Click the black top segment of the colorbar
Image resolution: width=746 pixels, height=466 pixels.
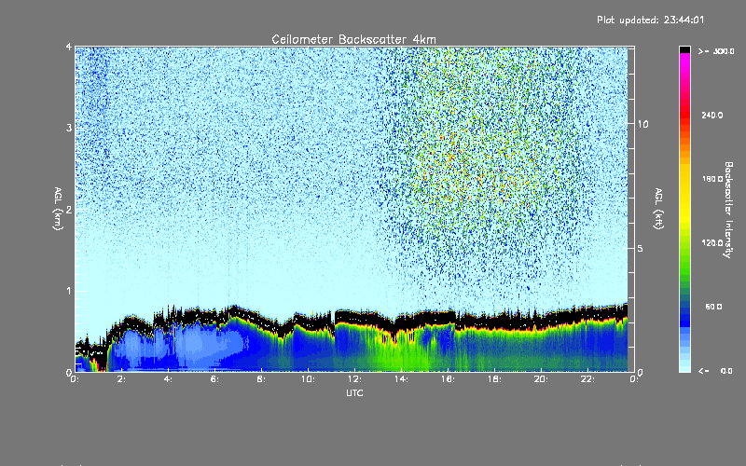tap(684, 49)
